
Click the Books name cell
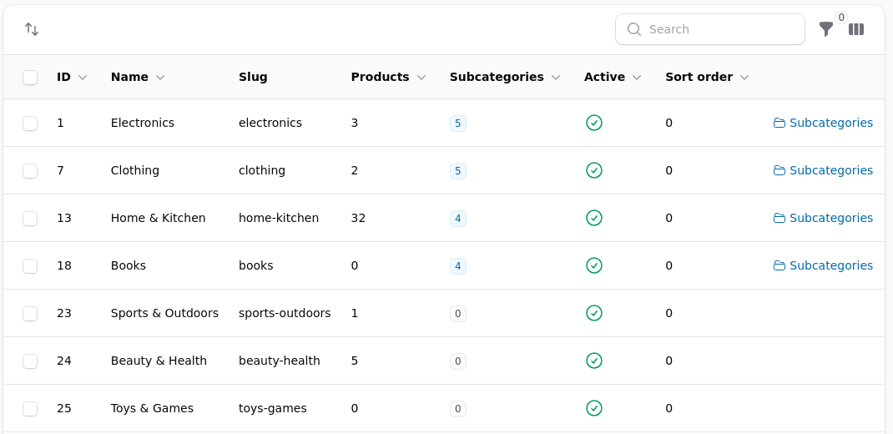129,265
